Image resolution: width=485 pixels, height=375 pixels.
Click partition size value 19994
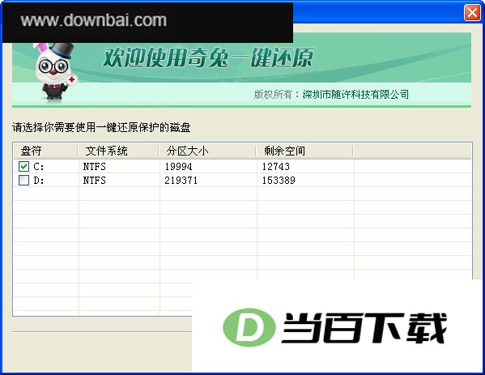point(178,167)
